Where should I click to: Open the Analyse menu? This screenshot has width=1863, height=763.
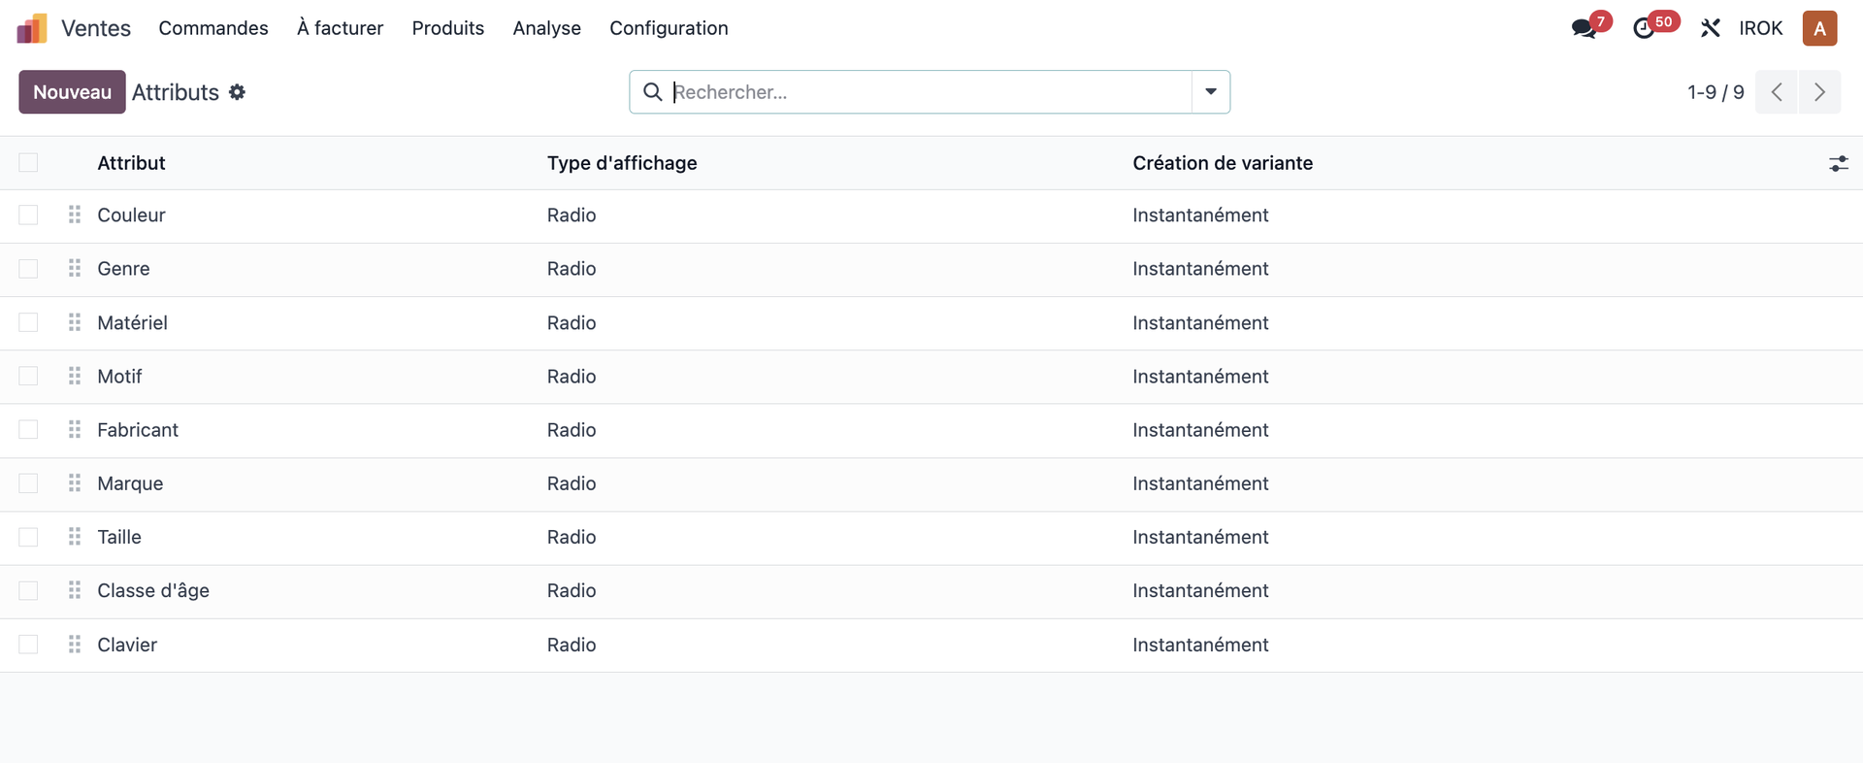(546, 28)
